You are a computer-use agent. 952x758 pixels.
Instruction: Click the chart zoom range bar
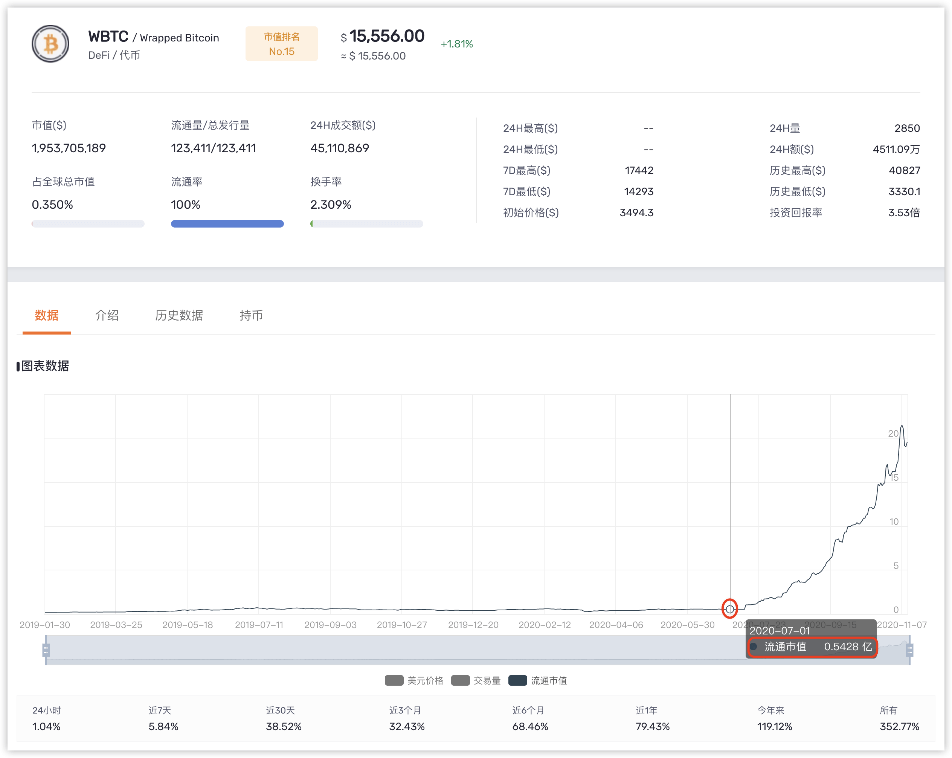pyautogui.click(x=478, y=650)
